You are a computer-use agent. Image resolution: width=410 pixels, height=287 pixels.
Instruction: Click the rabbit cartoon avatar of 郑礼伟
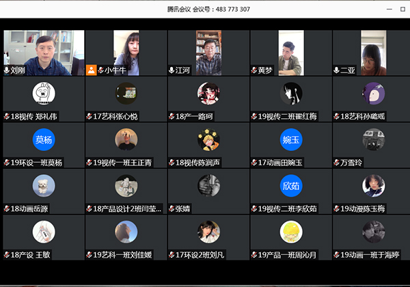(x=44, y=93)
